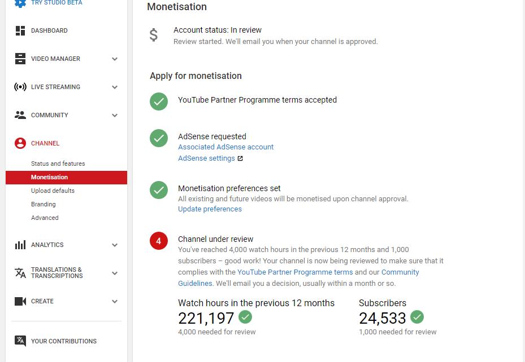The height and width of the screenshot is (362, 525).
Task: Click the 'YouTube Partner Programme terms accepted' text
Action: tap(257, 100)
